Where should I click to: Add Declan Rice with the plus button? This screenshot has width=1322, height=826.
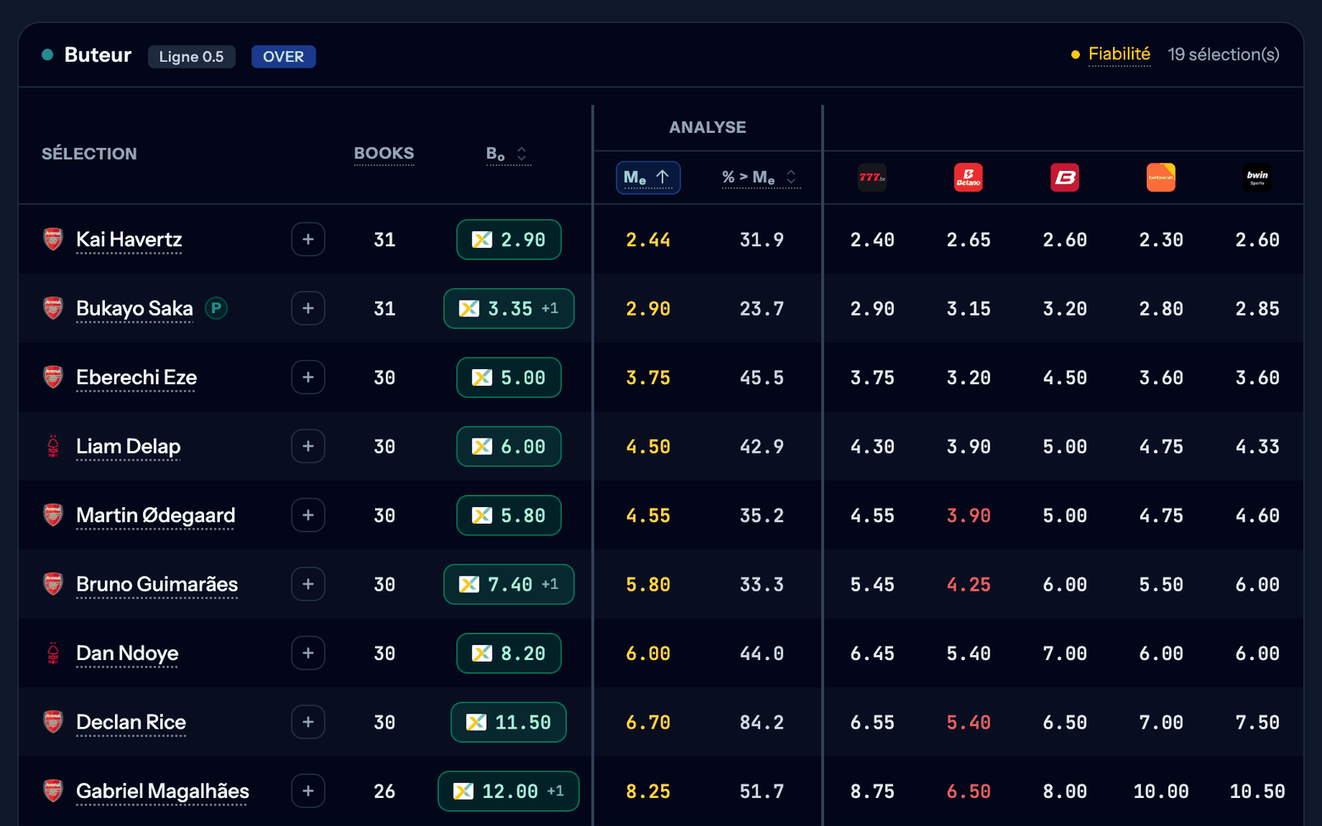(308, 722)
